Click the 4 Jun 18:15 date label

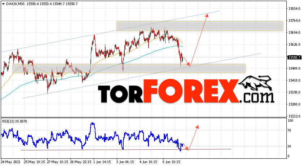point(148,162)
